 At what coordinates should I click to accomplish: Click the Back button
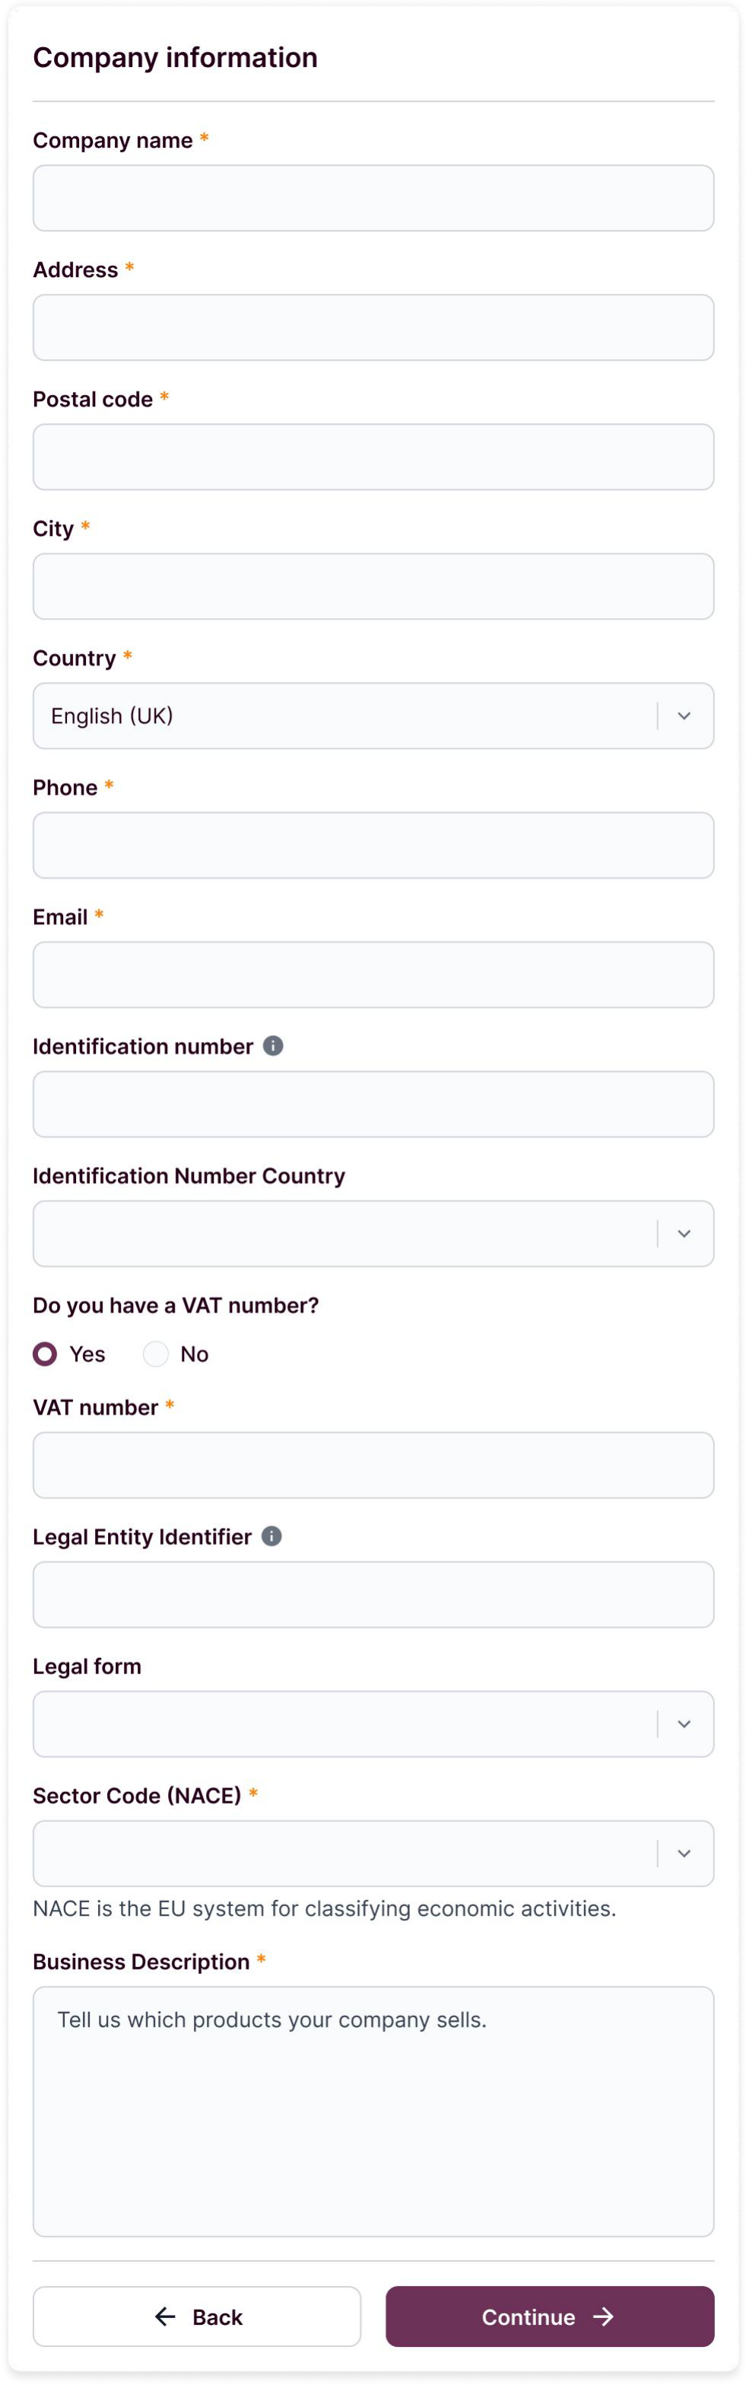point(197,2316)
